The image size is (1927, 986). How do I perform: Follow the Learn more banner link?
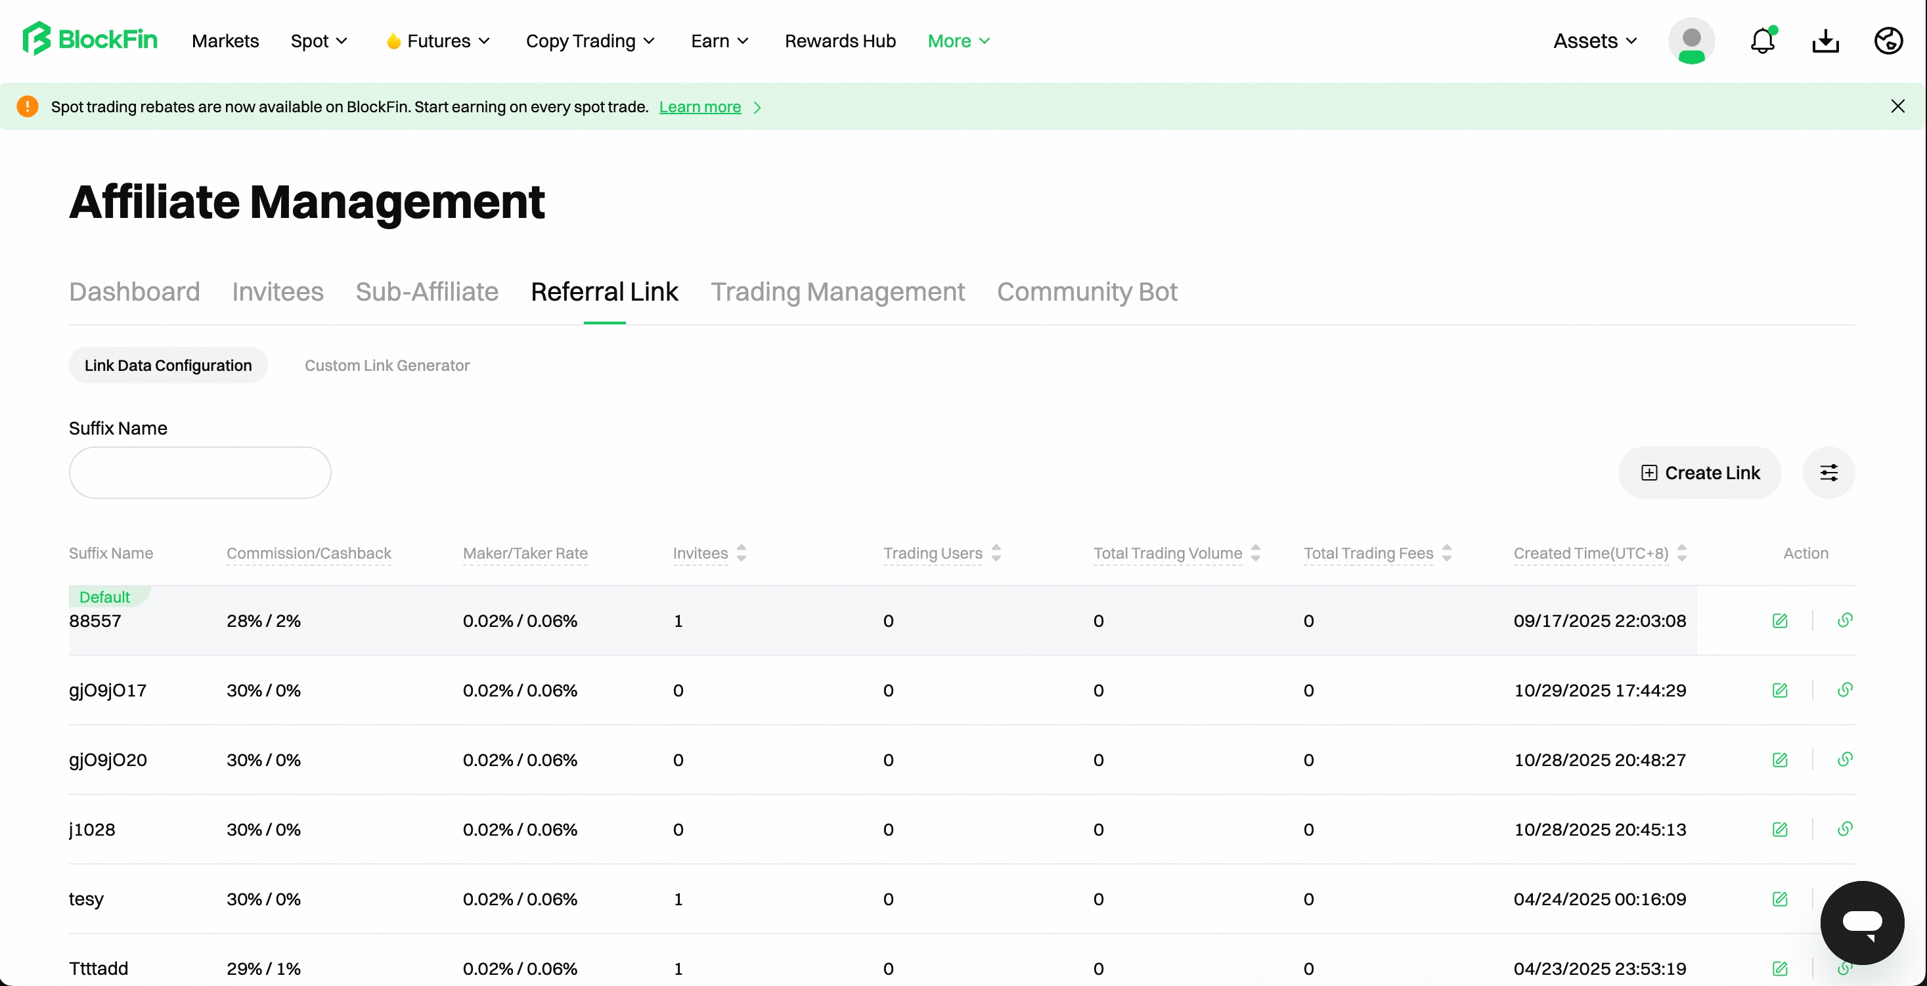[x=699, y=107]
